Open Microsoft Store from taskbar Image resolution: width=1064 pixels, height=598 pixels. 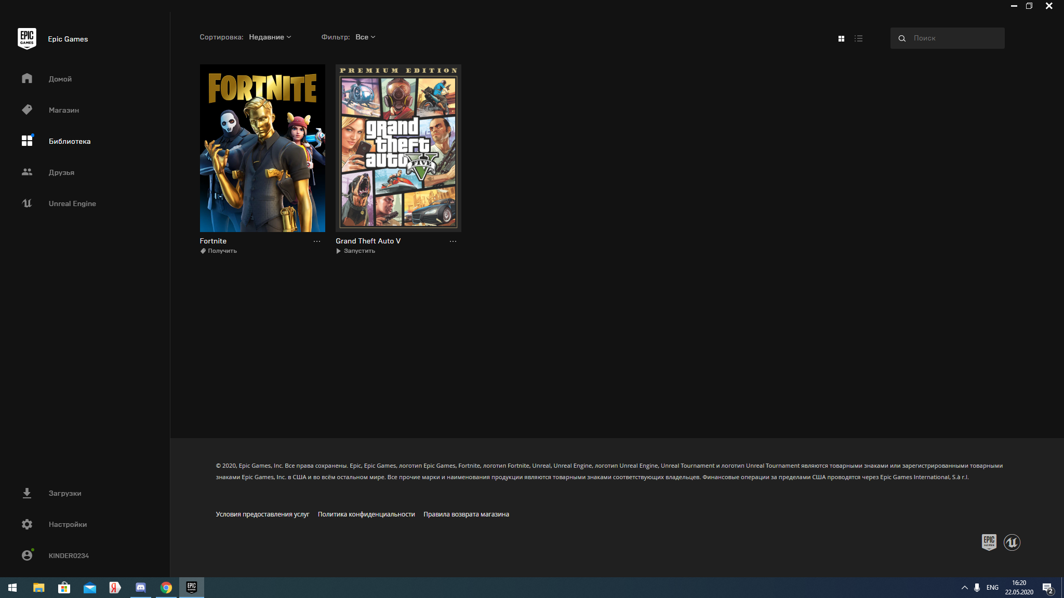(64, 588)
